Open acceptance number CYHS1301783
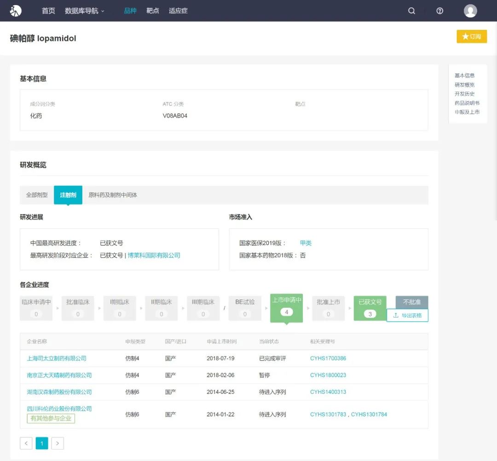The image size is (497, 461). [x=328, y=415]
